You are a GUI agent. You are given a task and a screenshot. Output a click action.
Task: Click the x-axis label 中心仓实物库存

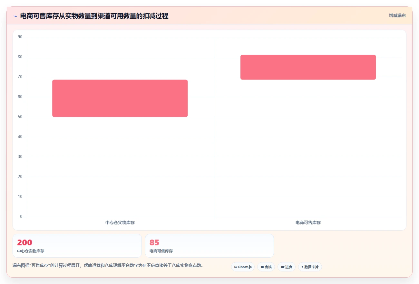click(120, 223)
